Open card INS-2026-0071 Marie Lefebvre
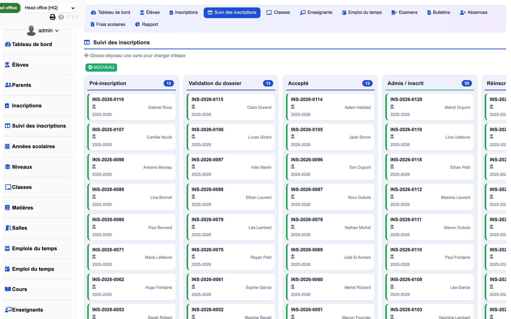The width and height of the screenshot is (511, 319). coord(132,257)
